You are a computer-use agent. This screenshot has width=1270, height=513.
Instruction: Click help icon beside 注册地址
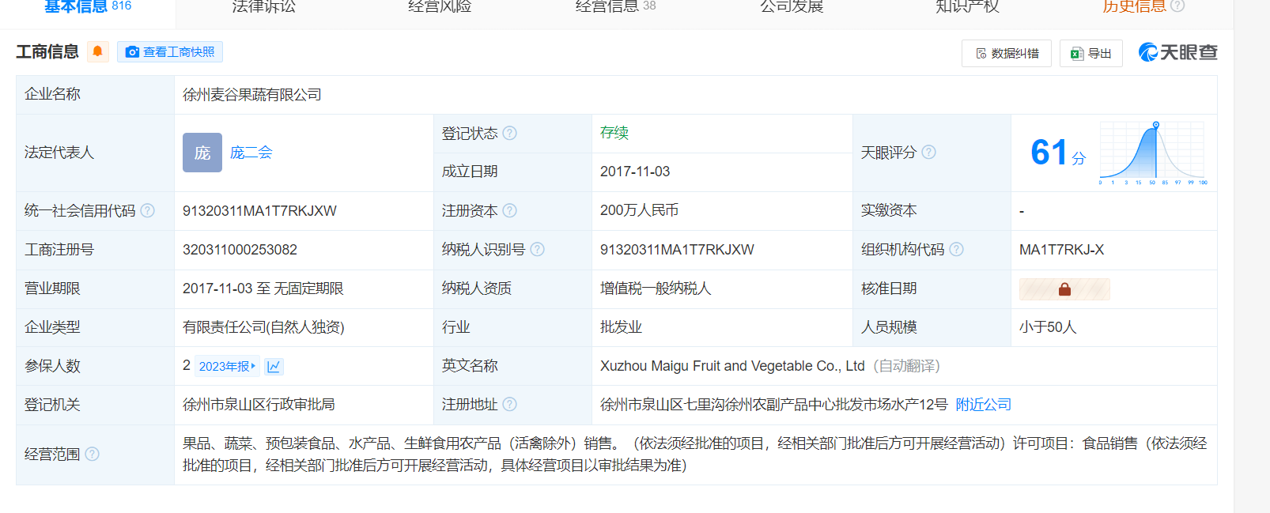click(510, 404)
